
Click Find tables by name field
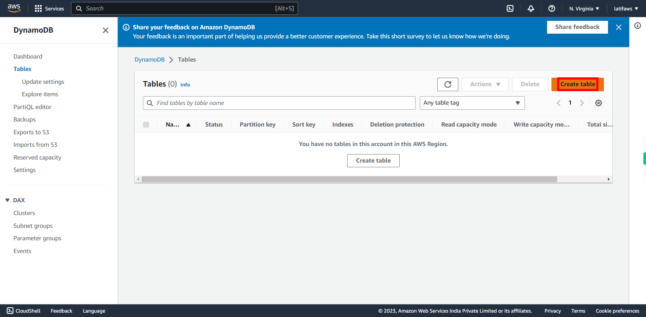pyautogui.click(x=279, y=103)
